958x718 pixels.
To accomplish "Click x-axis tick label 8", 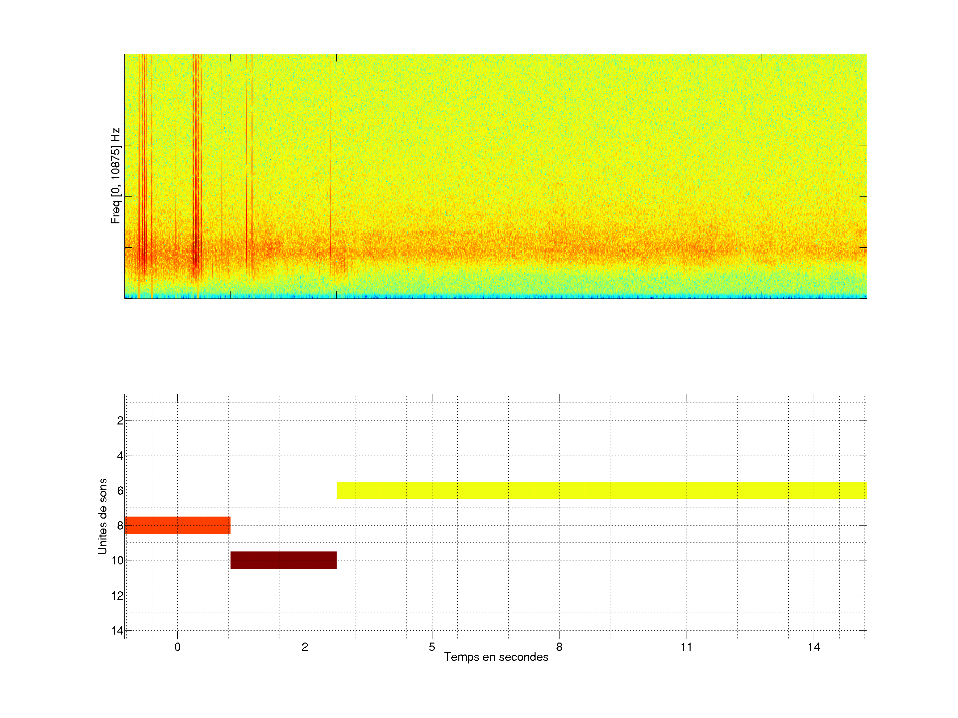I will coord(559,647).
